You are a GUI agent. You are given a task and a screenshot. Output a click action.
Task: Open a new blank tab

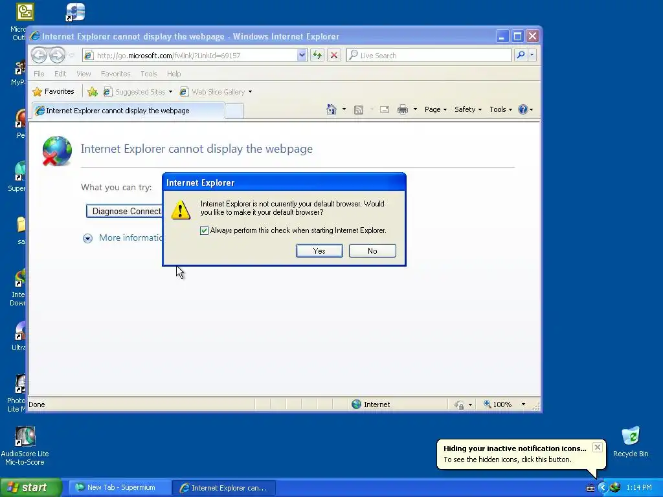point(234,111)
